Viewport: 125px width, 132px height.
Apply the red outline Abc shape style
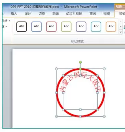pos(51,27)
